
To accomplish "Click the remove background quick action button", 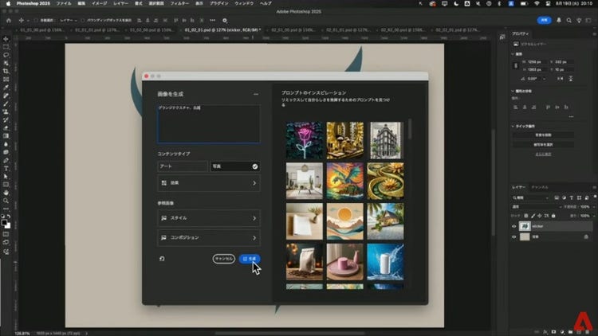I will 543,135.
